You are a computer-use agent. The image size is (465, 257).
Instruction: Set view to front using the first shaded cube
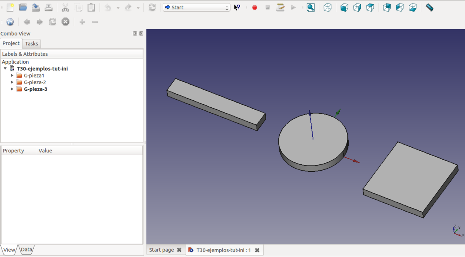pyautogui.click(x=344, y=7)
